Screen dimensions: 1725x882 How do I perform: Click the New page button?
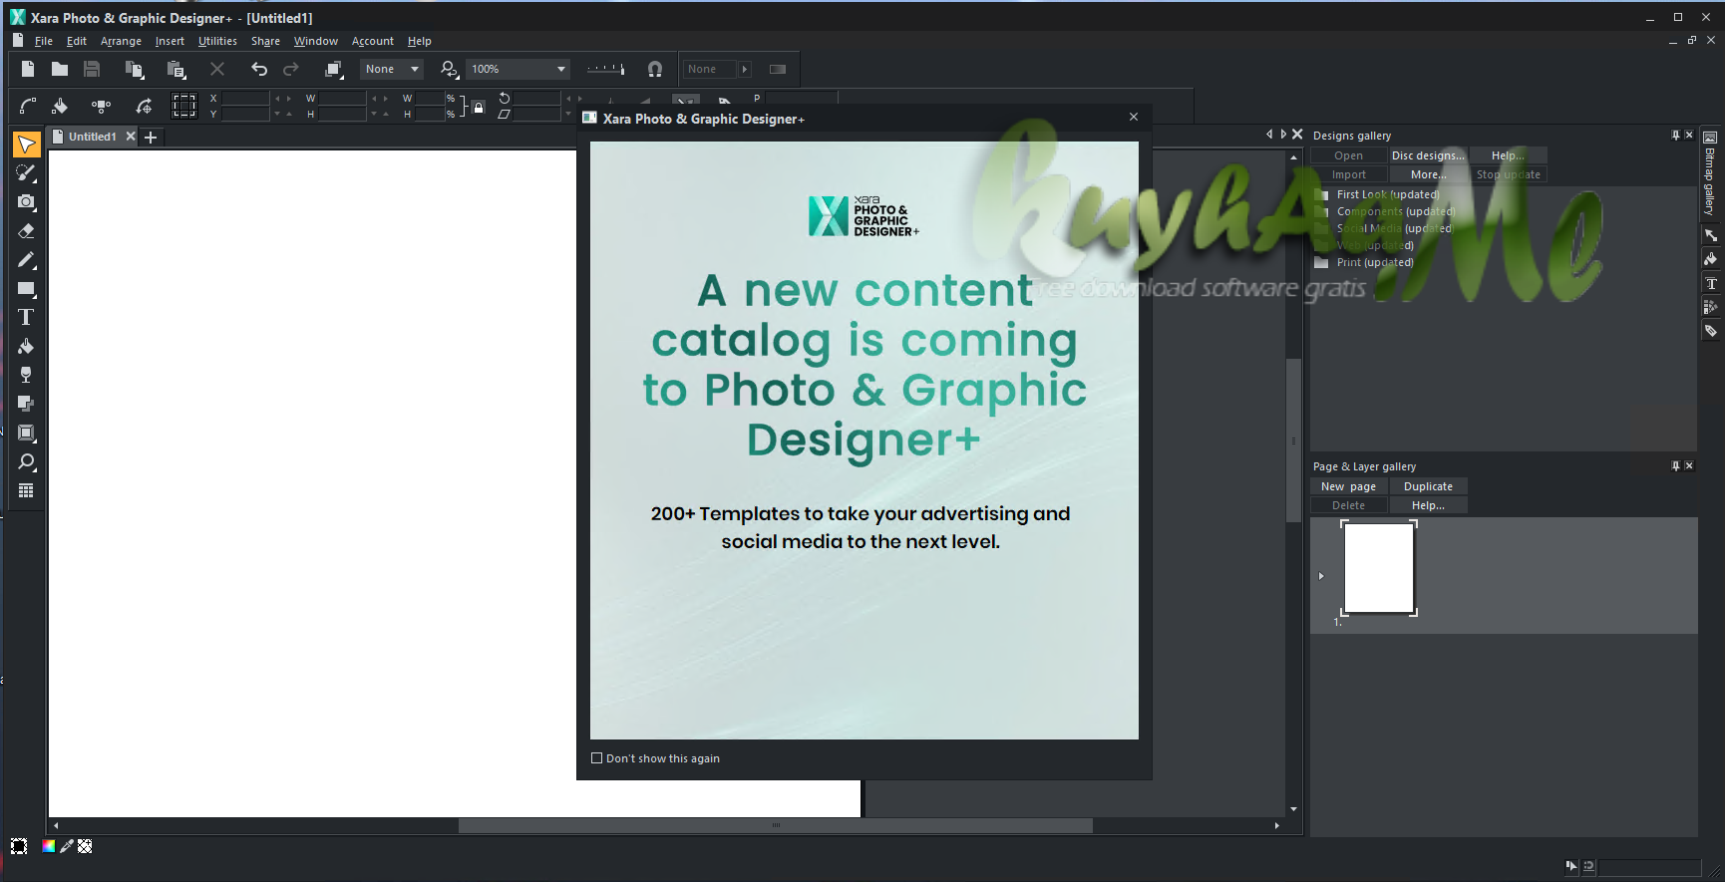pyautogui.click(x=1348, y=486)
